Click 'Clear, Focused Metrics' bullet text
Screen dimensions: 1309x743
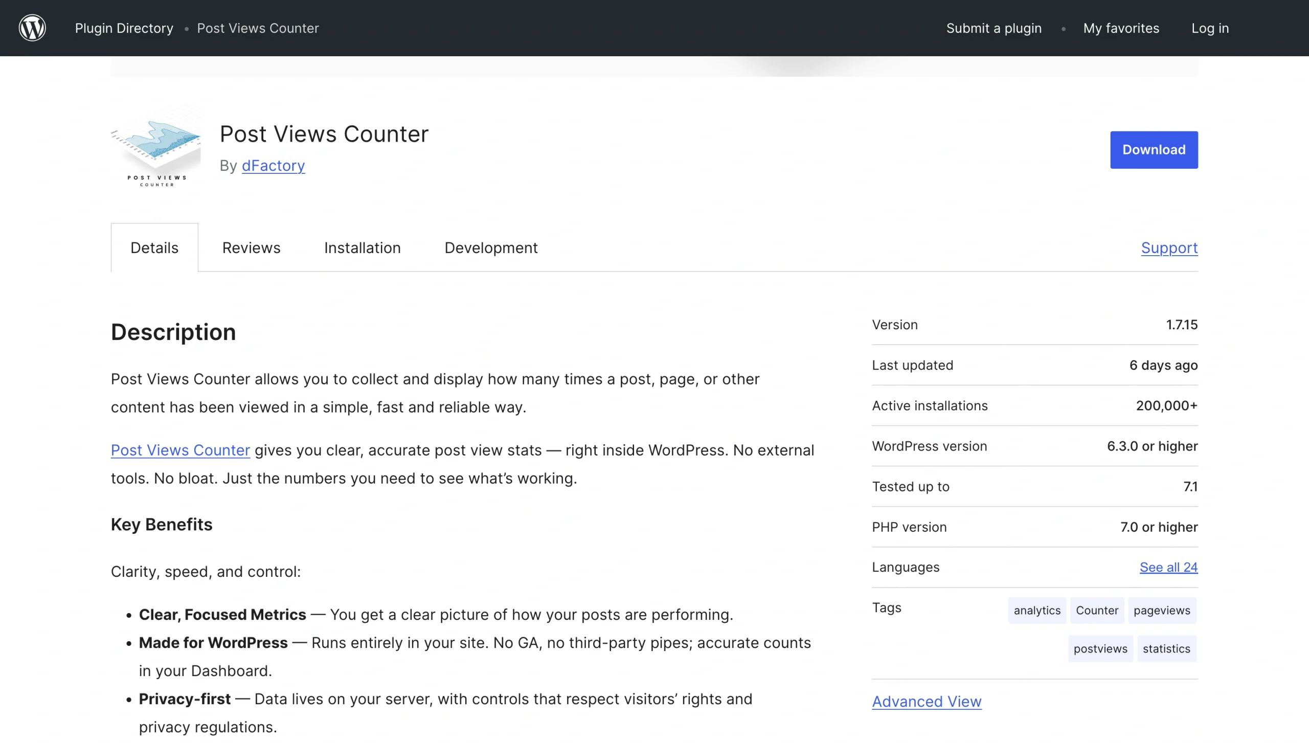(x=222, y=615)
